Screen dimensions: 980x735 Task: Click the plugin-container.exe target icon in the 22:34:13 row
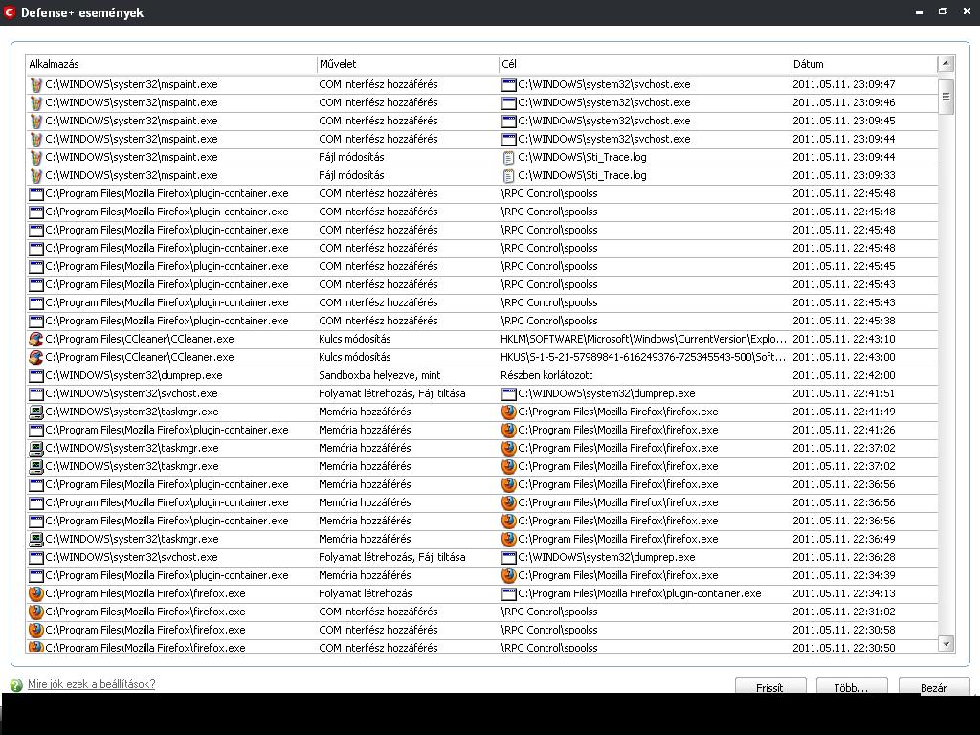tap(509, 593)
